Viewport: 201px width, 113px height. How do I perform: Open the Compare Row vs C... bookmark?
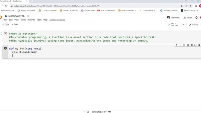[x=149, y=10]
